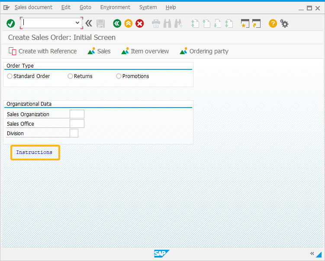Click the Create New Session icon
Image resolution: width=325 pixels, height=261 pixels.
pyautogui.click(x=245, y=23)
